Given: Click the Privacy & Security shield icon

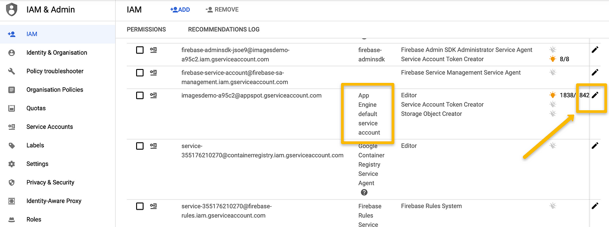Looking at the screenshot, I should [12, 182].
